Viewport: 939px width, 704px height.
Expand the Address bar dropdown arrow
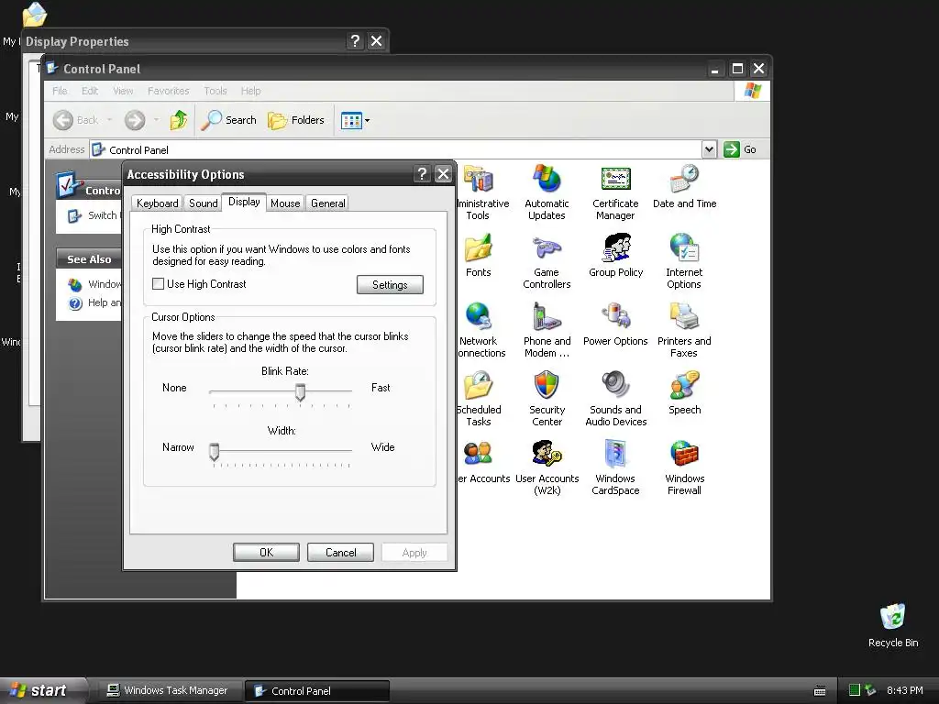[x=709, y=149]
